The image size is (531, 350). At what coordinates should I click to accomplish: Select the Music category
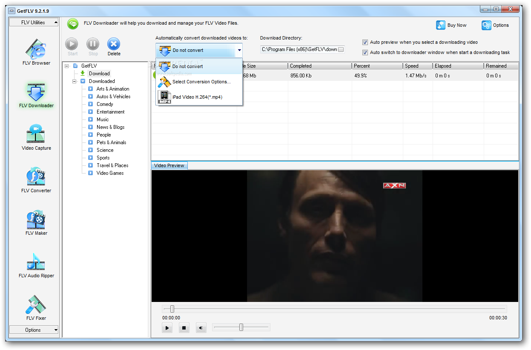103,120
